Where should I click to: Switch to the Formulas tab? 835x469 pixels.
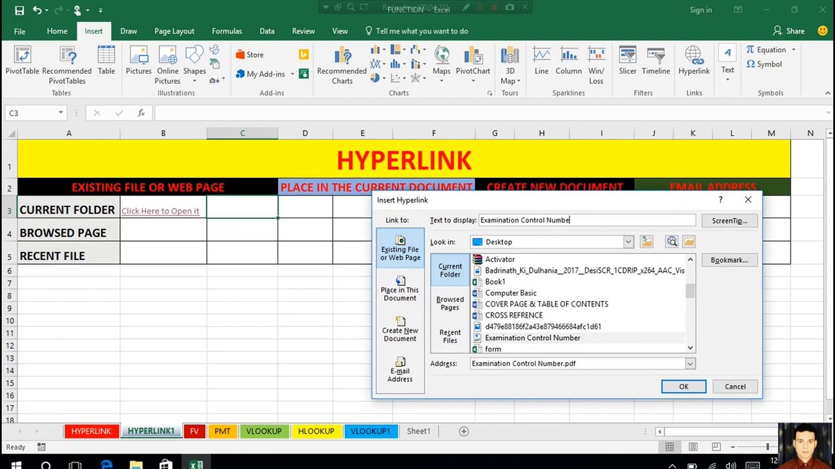tap(227, 31)
